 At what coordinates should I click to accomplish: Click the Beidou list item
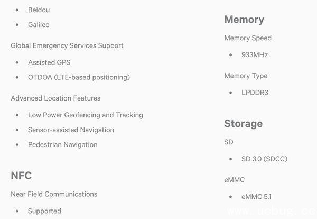click(x=39, y=10)
